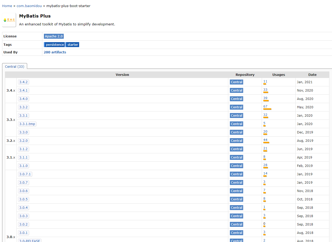Screen dimensions: 332x242
Task: Open the starter tag
Action: 72,44
